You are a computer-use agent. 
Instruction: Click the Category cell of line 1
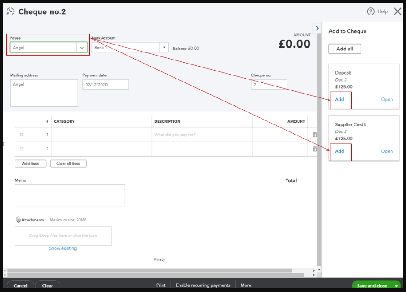101,135
